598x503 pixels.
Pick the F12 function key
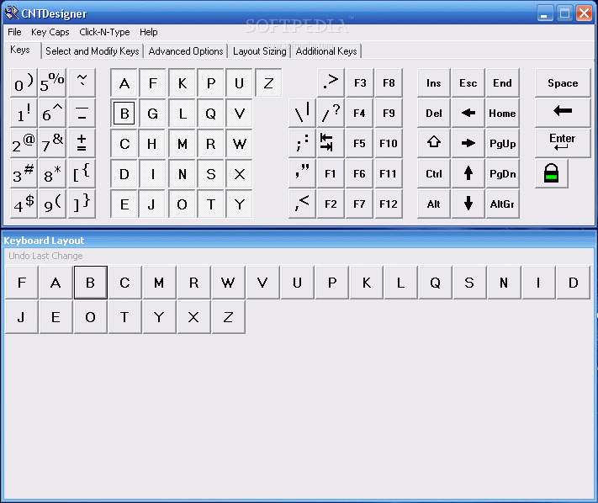tap(389, 204)
